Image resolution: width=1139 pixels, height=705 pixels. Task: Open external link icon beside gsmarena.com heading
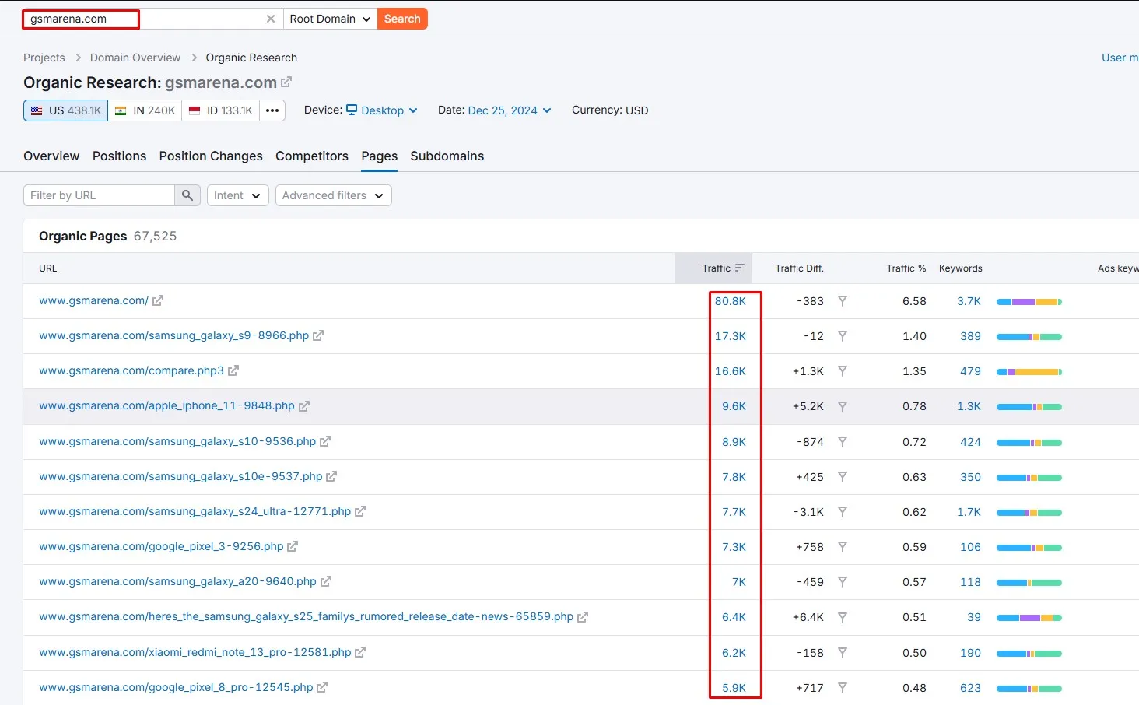(x=286, y=82)
